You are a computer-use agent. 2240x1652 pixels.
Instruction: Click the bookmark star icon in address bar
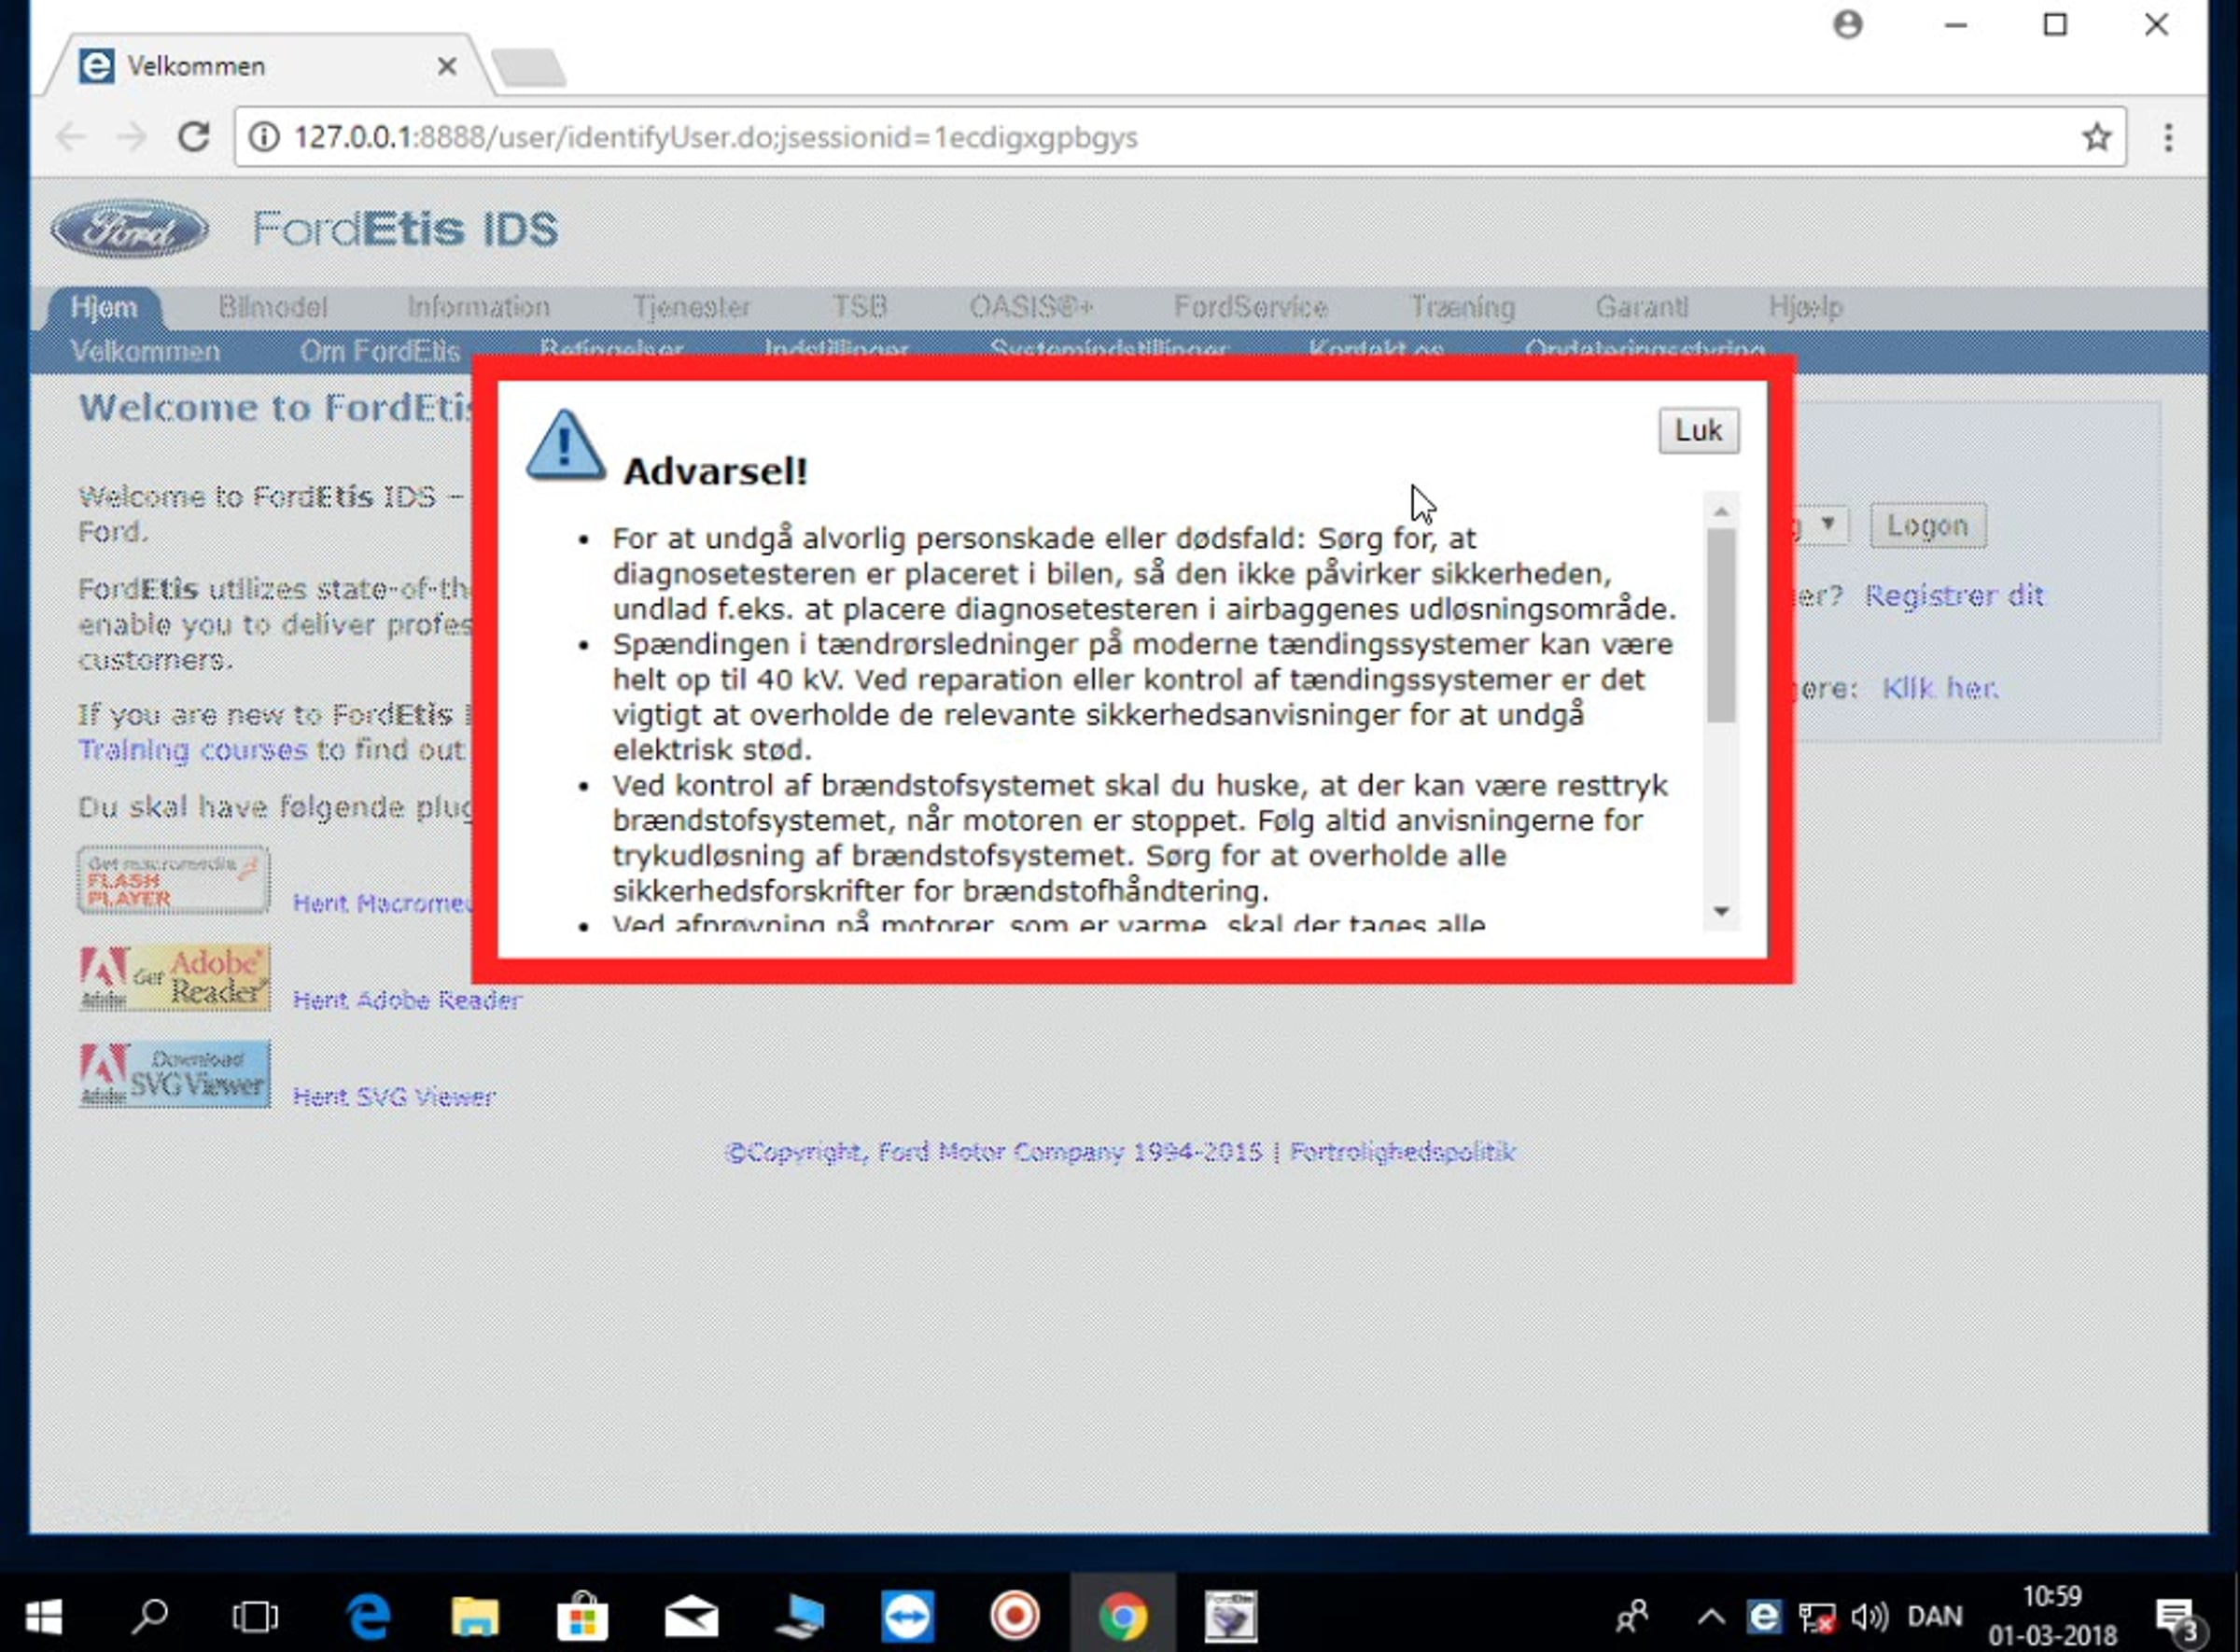(x=2096, y=137)
